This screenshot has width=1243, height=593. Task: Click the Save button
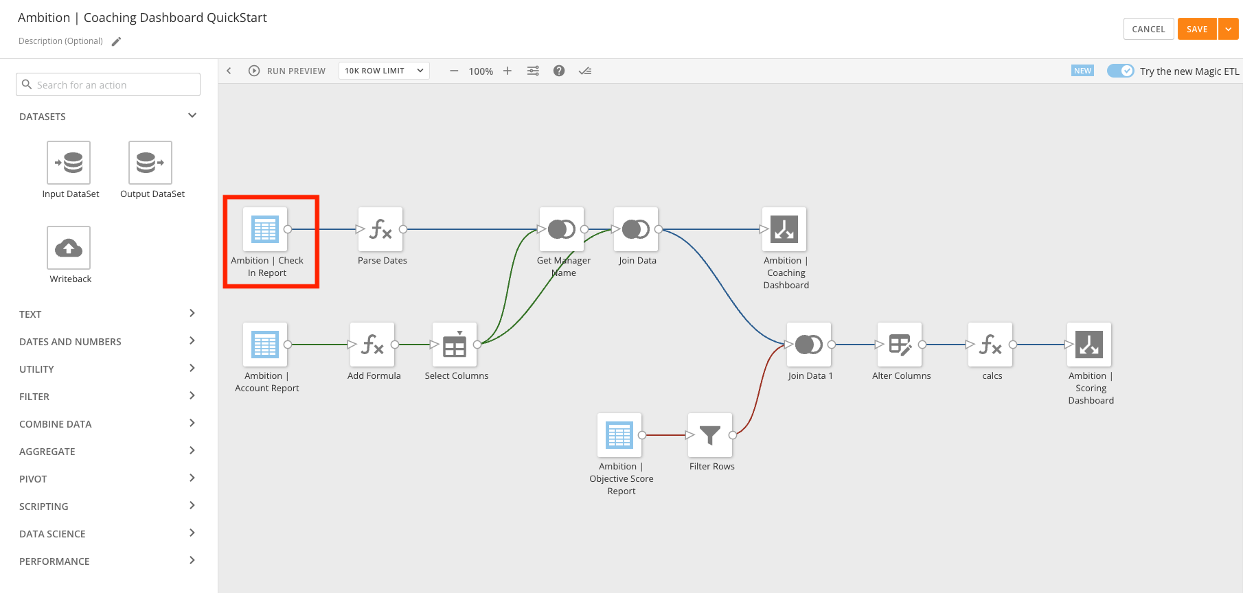[1197, 29]
